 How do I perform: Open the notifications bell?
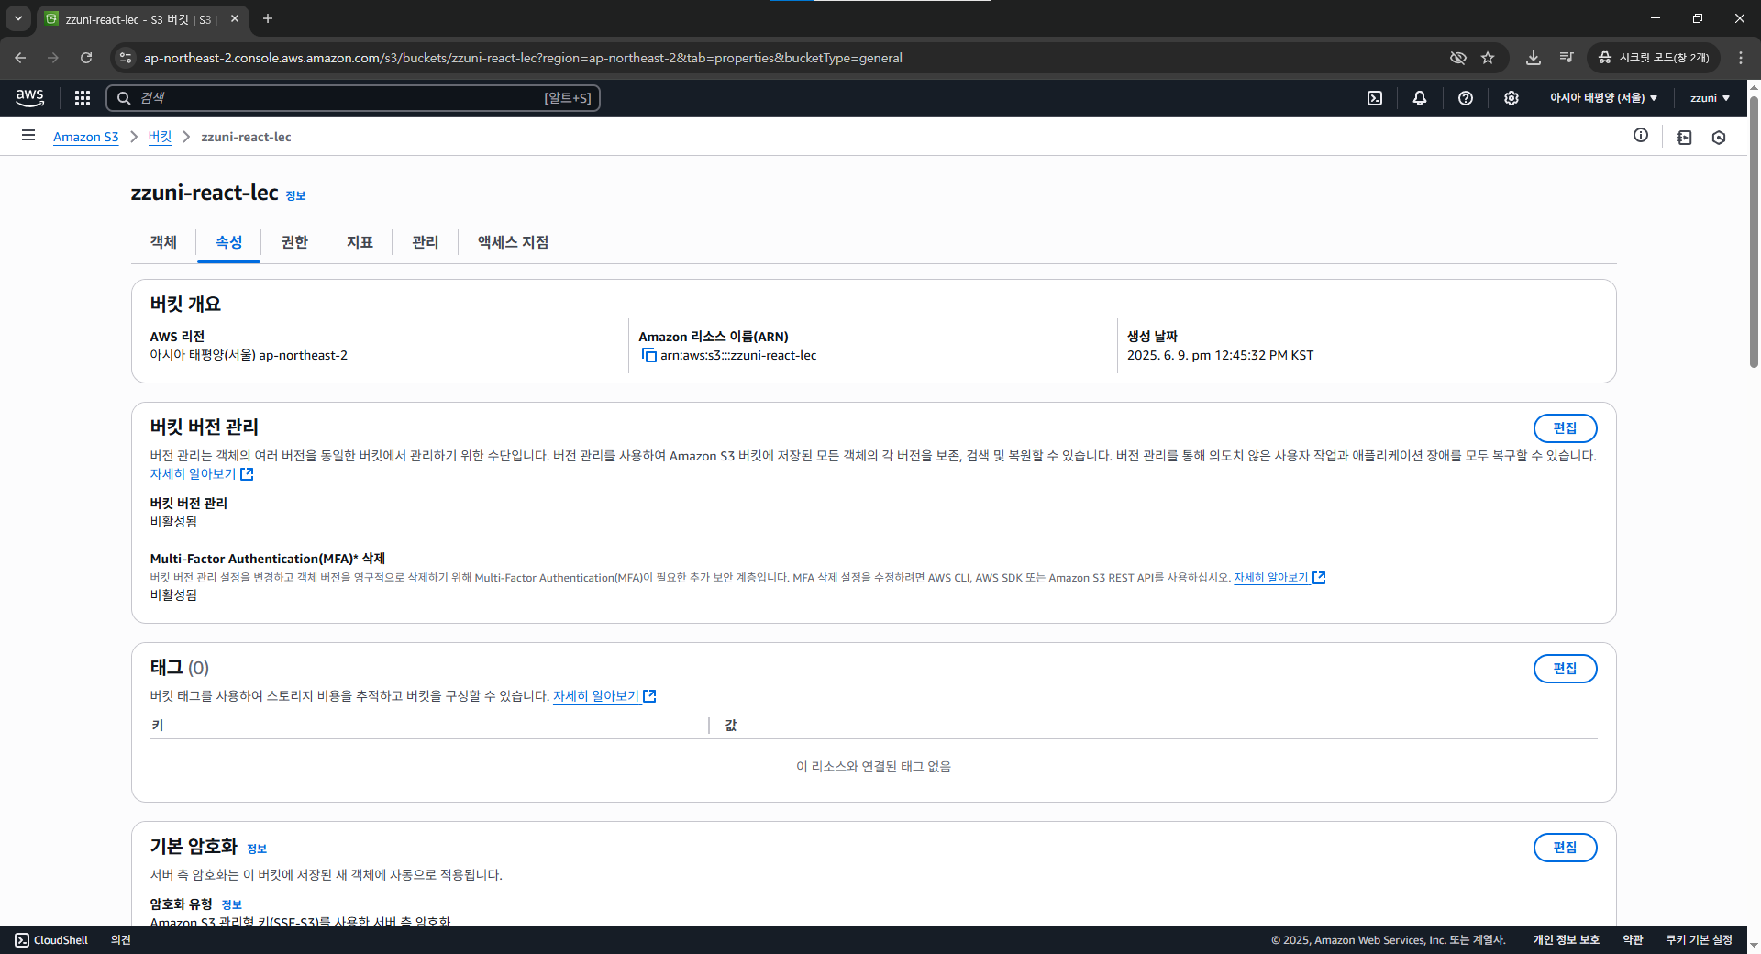[x=1420, y=98]
